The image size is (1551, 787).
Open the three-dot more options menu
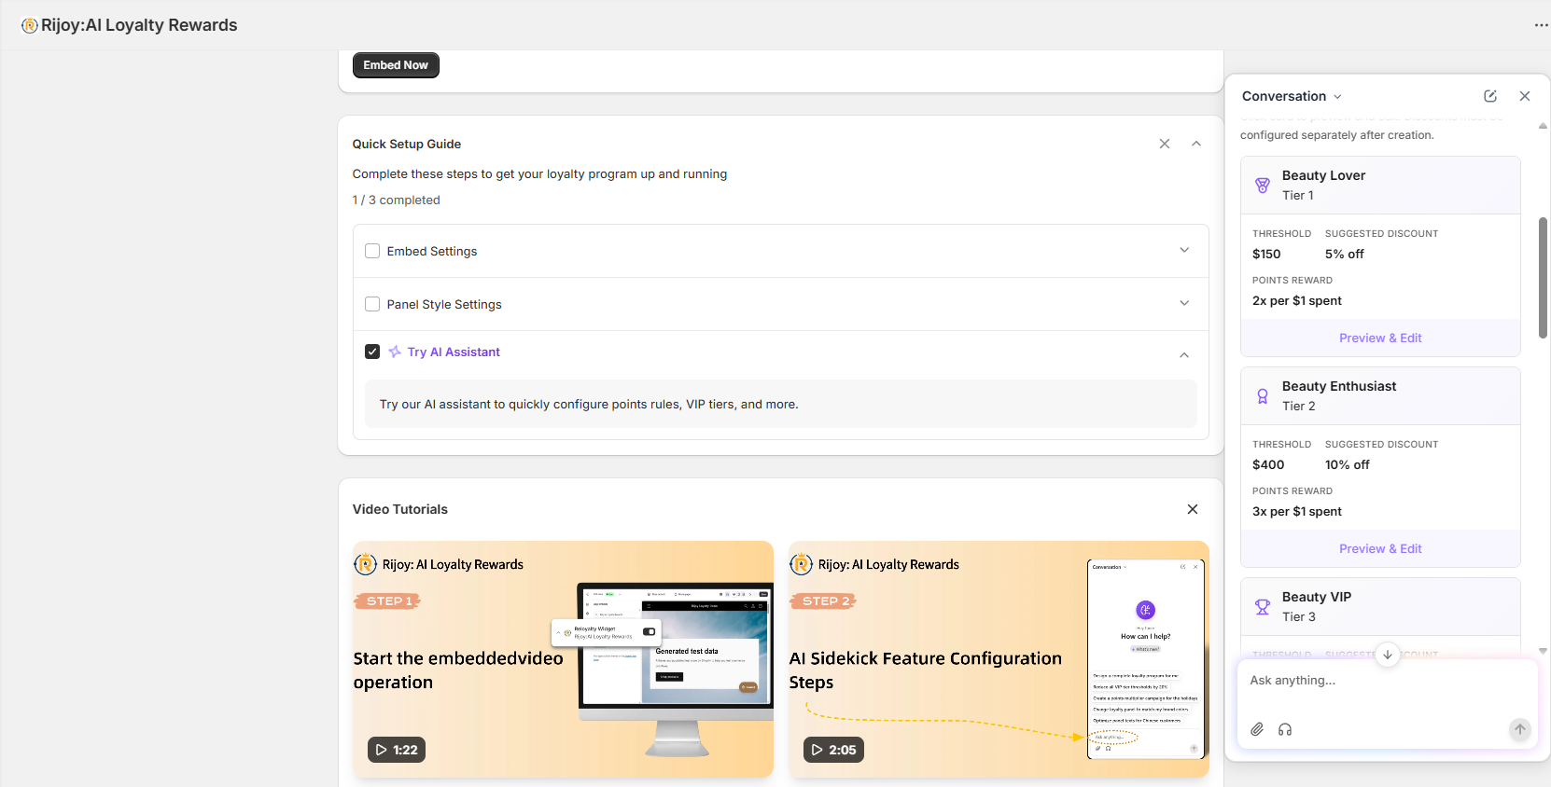(x=1541, y=25)
